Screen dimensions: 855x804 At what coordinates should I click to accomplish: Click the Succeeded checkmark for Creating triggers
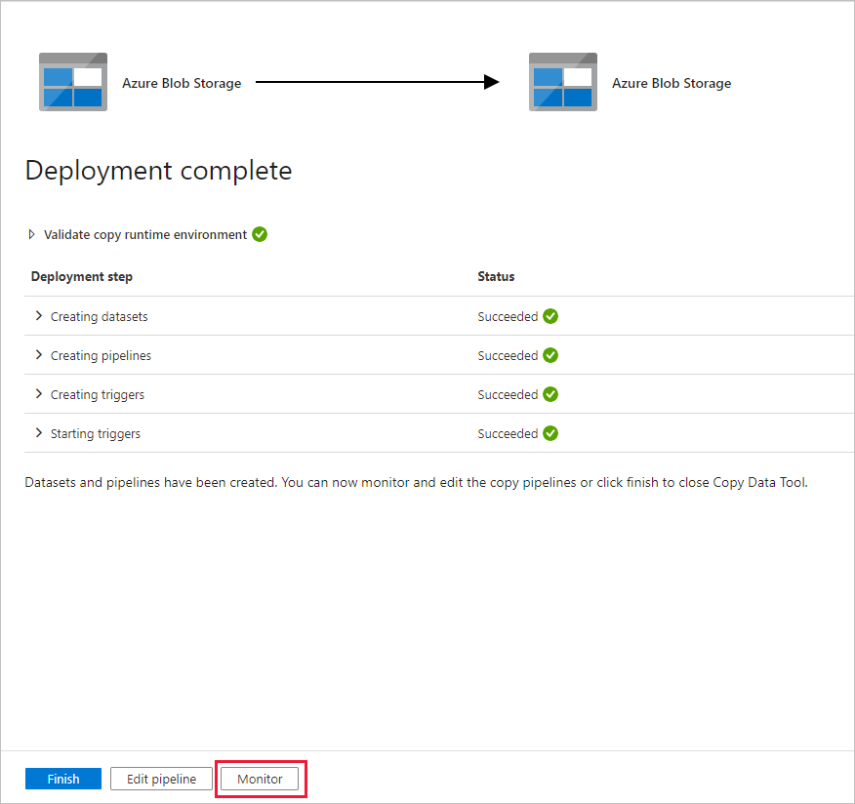click(x=550, y=394)
